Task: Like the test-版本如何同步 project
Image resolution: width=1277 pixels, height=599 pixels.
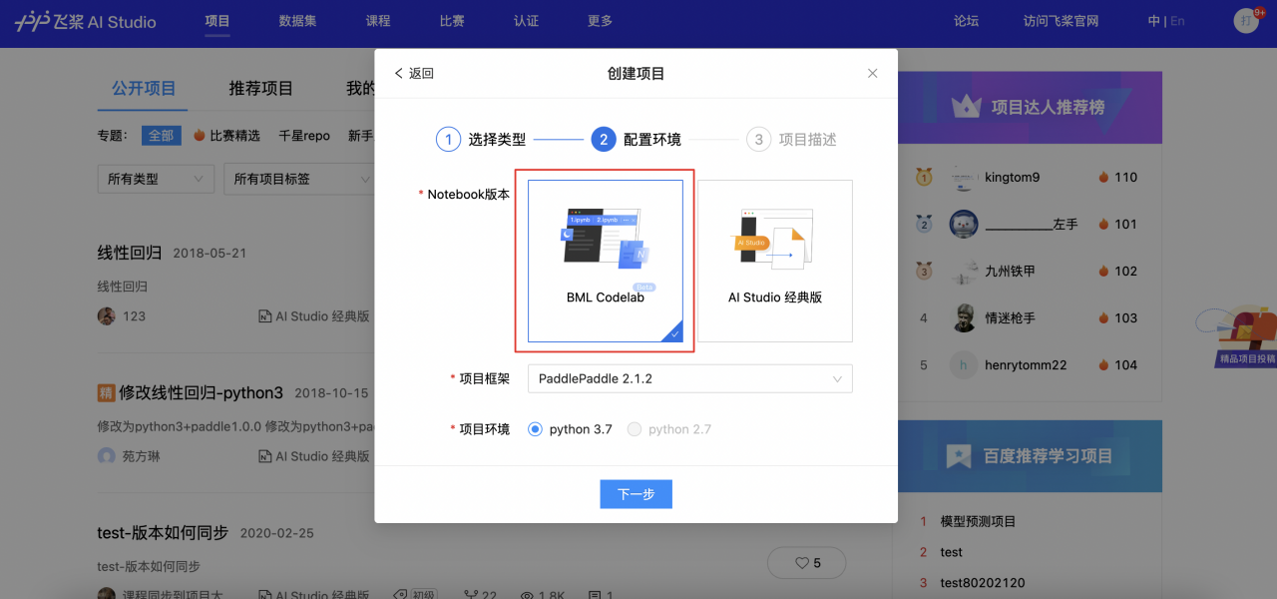Action: click(806, 563)
